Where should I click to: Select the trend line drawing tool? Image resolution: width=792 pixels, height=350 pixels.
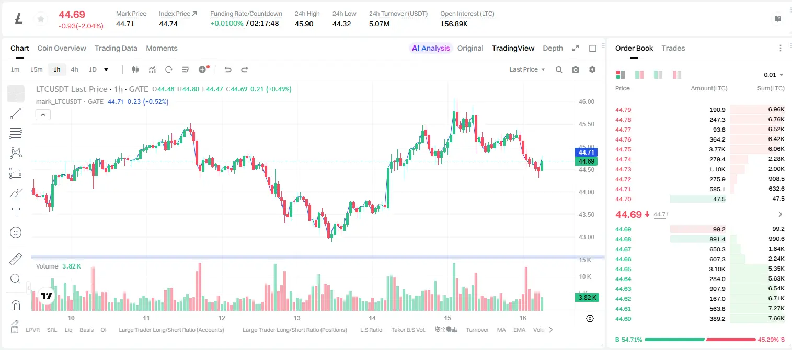16,113
